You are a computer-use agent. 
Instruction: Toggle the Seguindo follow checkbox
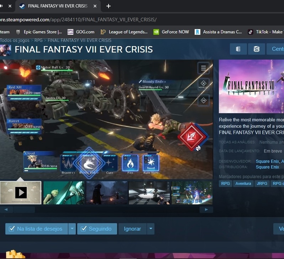pyautogui.click(x=96, y=229)
